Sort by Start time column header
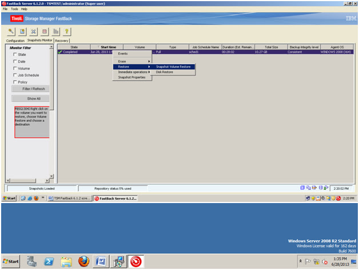359x270 pixels. tap(107, 47)
